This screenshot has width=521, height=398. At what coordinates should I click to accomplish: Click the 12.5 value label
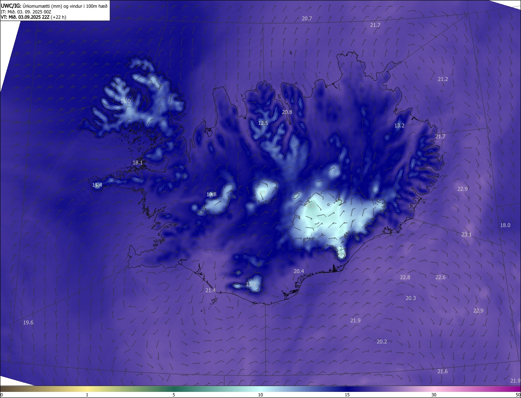(x=263, y=123)
